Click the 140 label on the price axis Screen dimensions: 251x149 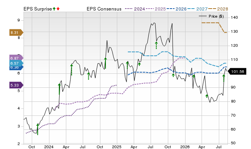(x=235, y=18)
